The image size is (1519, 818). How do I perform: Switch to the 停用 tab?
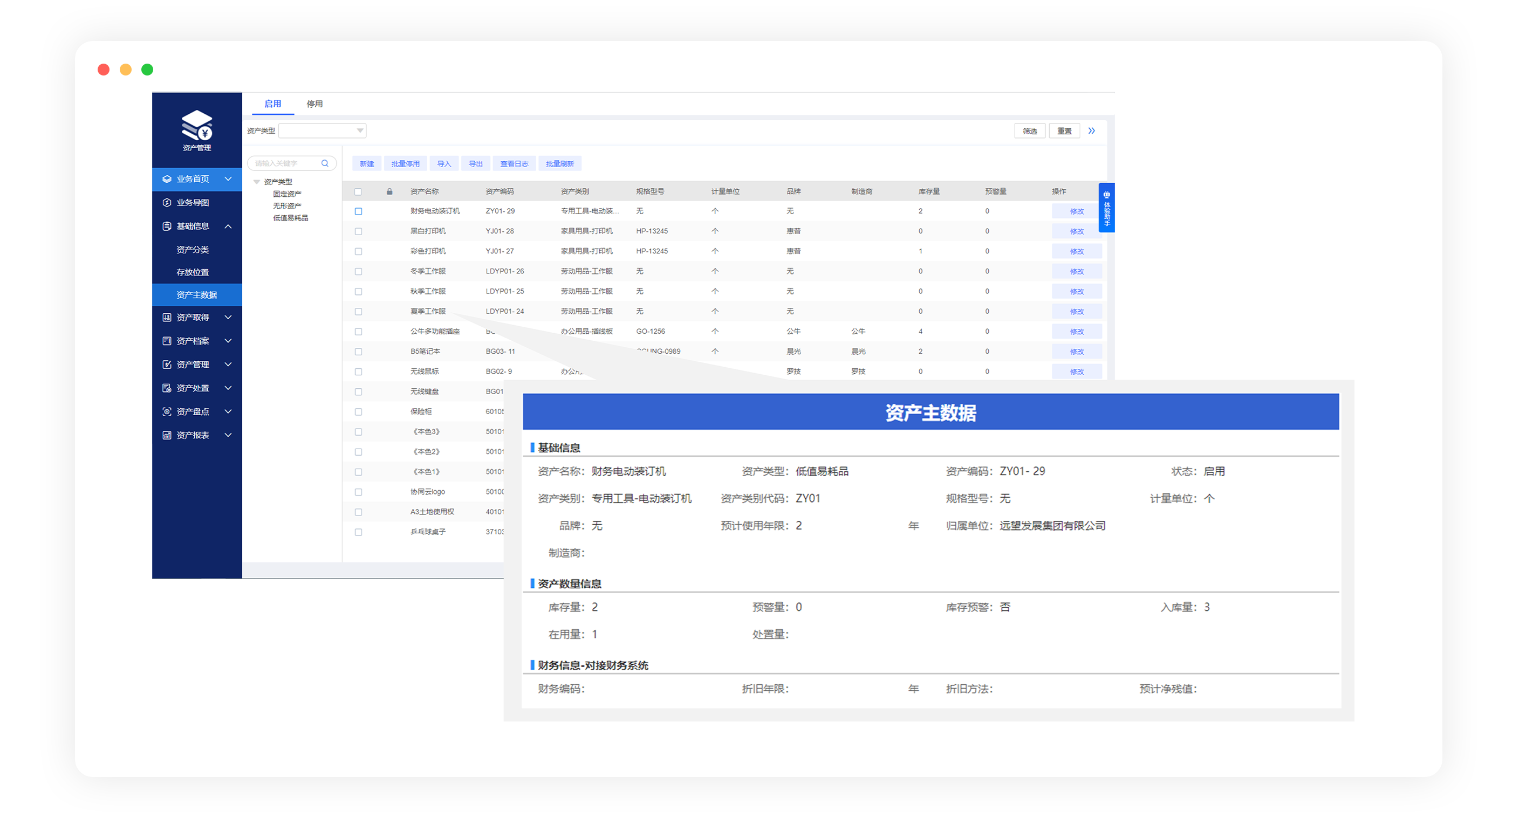click(314, 104)
